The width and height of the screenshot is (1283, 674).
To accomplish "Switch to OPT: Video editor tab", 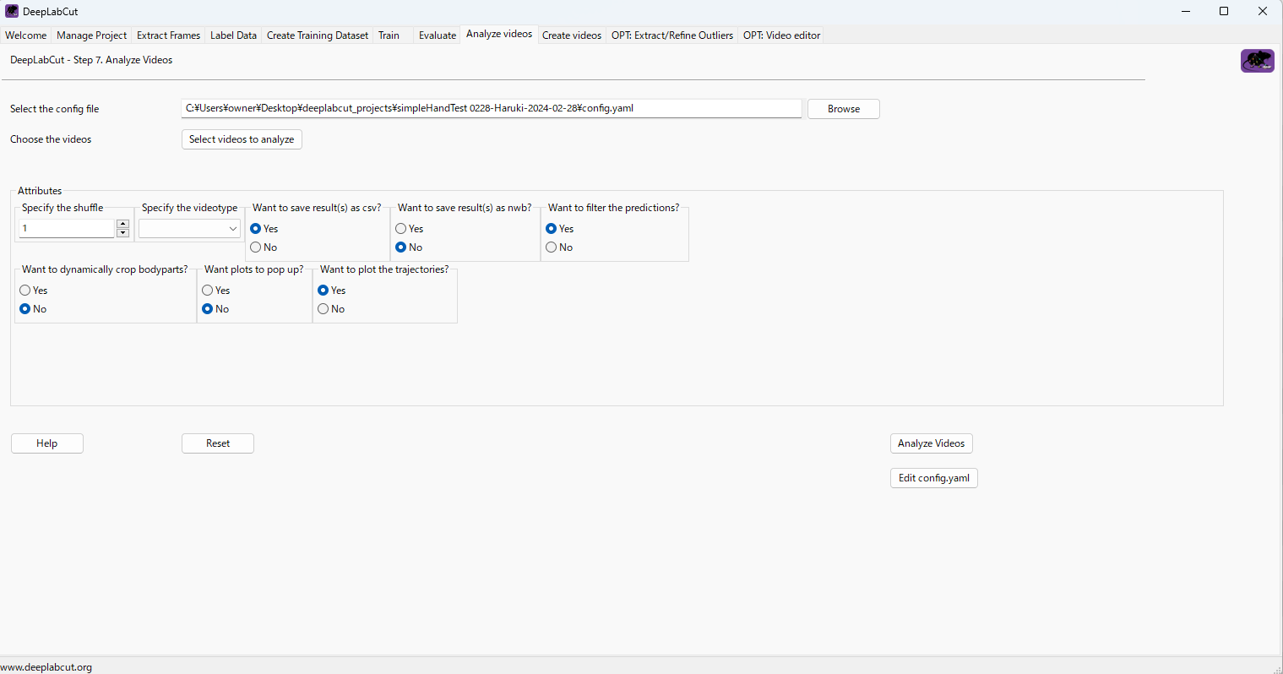I will pos(781,35).
